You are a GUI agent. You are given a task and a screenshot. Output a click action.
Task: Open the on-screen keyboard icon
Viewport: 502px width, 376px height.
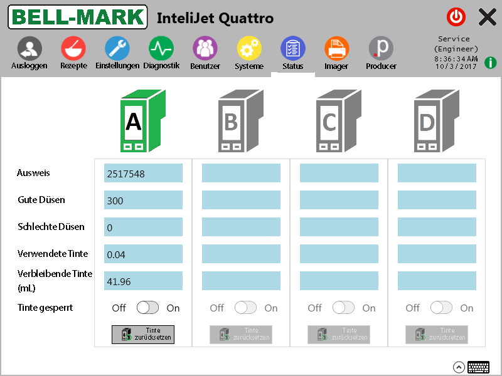[x=478, y=367]
